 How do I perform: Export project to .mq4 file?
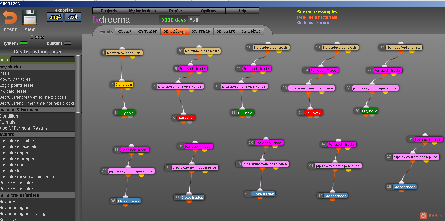click(x=55, y=17)
